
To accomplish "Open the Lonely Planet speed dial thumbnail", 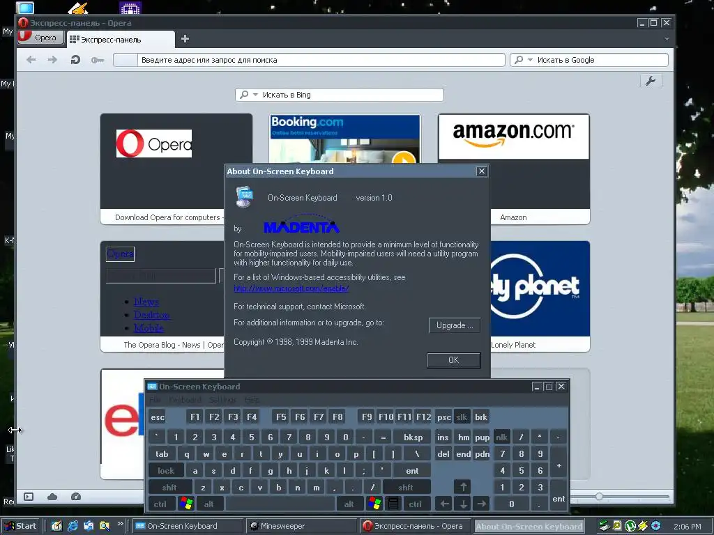I will [x=540, y=296].
